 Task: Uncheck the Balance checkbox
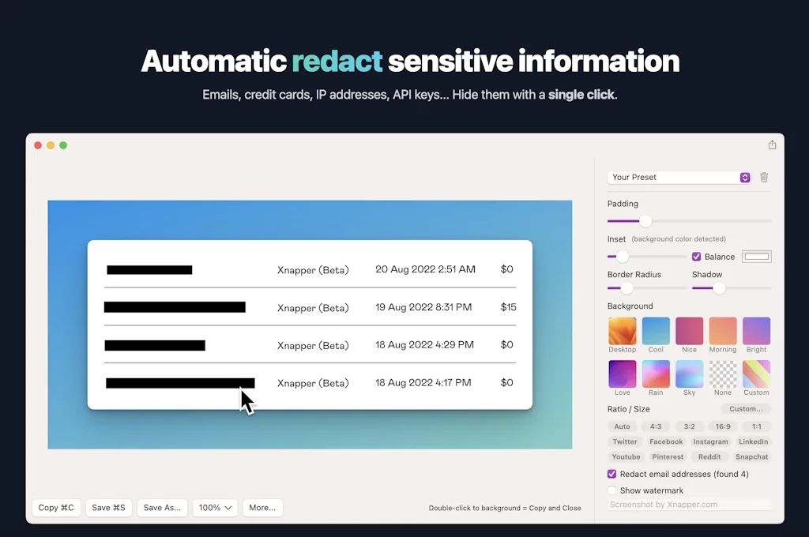coord(697,257)
